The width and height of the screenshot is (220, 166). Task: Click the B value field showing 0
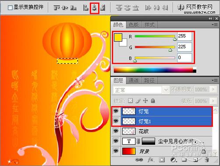185,58
